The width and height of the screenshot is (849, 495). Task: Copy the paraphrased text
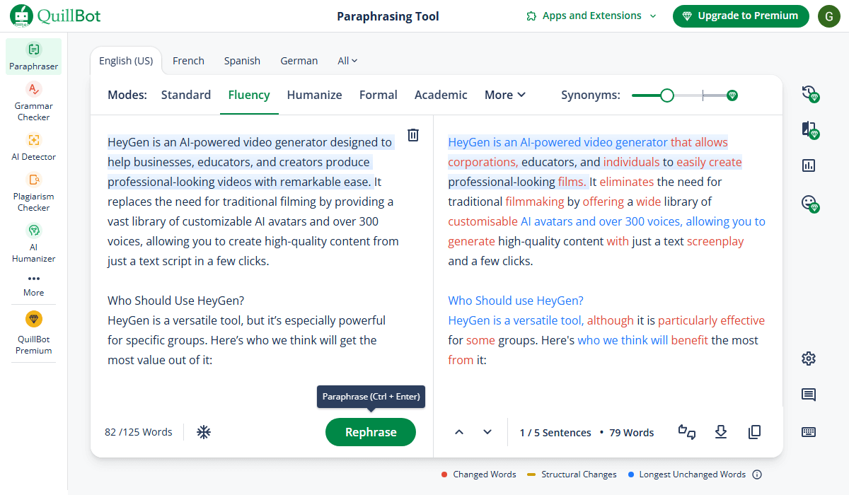coord(754,432)
